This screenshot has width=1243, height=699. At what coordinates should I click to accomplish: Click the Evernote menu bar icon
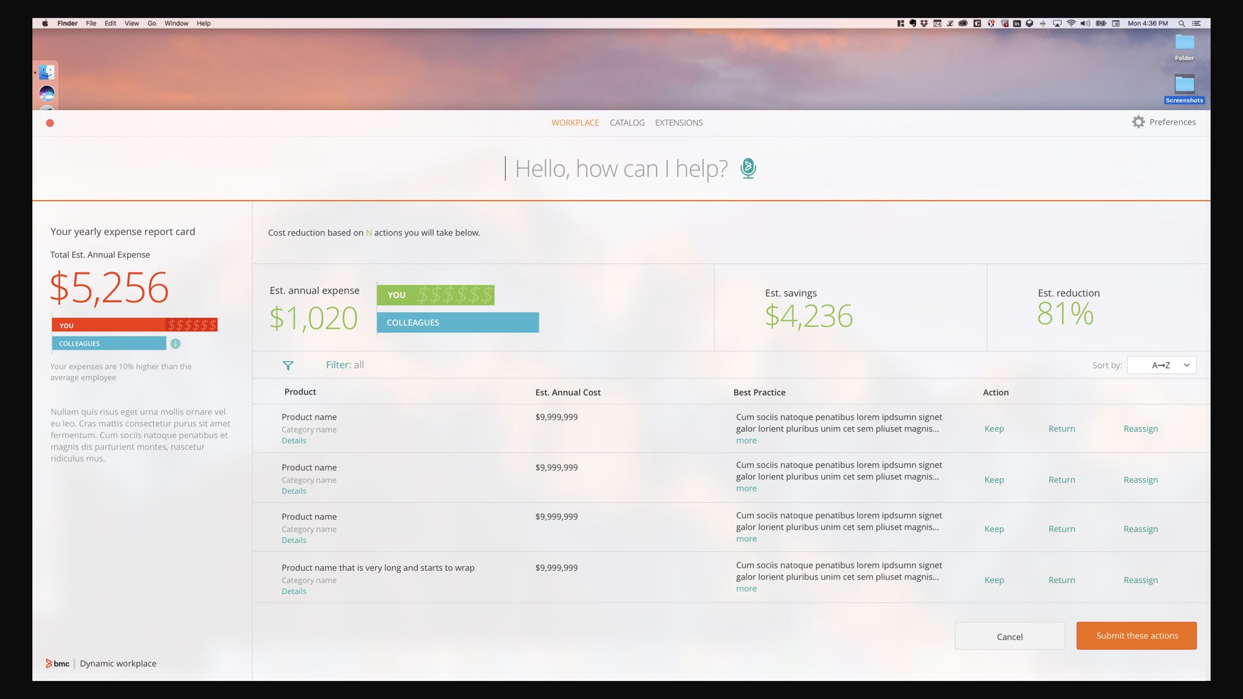click(913, 23)
